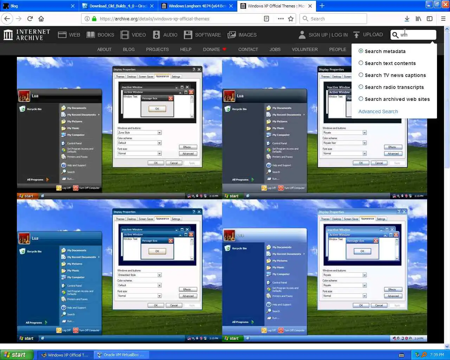Open the JOBS link
The width and height of the screenshot is (450, 360).
click(x=275, y=49)
